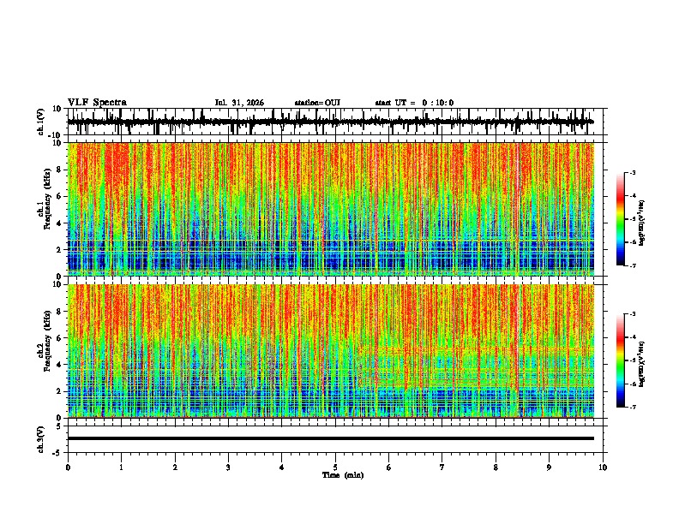Click time axis tick label "3"
Image resolution: width=679 pixels, height=524 pixels.
pyautogui.click(x=228, y=467)
